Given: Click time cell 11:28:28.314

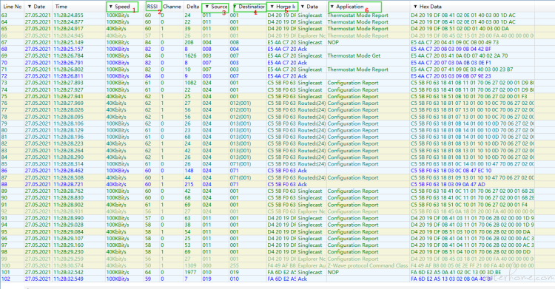Looking at the screenshot, I should pyautogui.click(x=69, y=164).
